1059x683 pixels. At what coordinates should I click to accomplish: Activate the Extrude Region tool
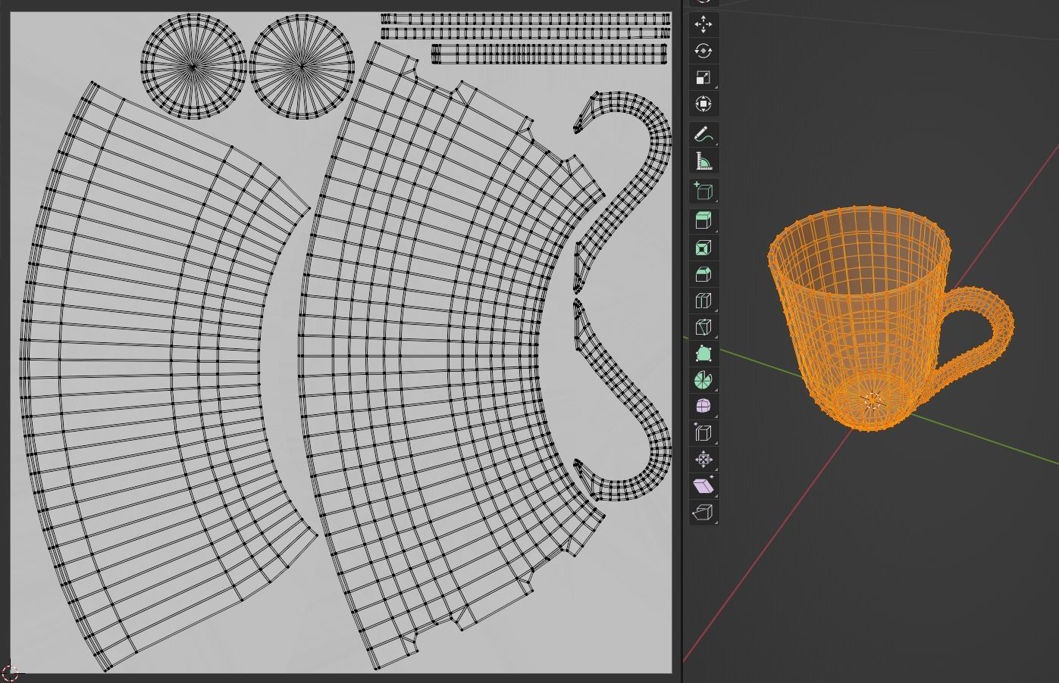coord(703,221)
